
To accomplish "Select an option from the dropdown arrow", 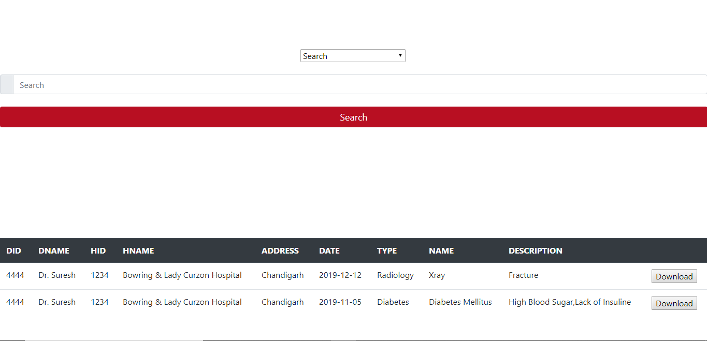I will pos(400,55).
